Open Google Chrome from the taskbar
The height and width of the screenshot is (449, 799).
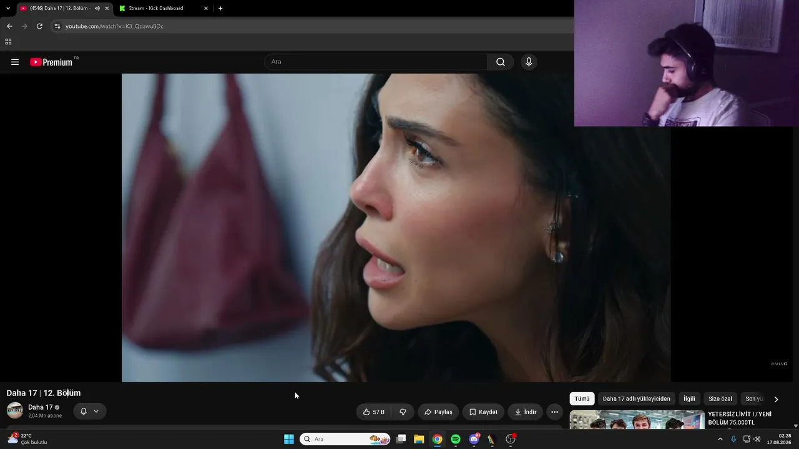tap(438, 439)
